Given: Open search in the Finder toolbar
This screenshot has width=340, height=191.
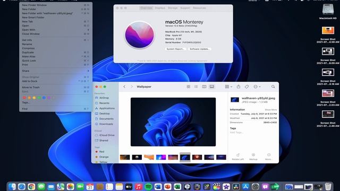Looking at the screenshot, I should [273, 86].
